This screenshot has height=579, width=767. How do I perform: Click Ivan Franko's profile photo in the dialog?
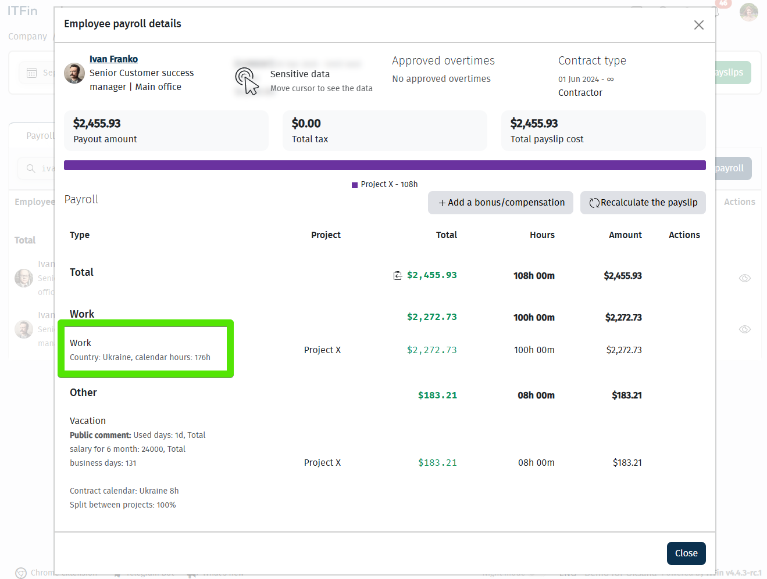[x=74, y=73]
